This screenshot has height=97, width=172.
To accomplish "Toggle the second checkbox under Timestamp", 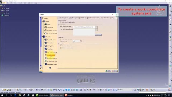I will (x=61, y=48).
